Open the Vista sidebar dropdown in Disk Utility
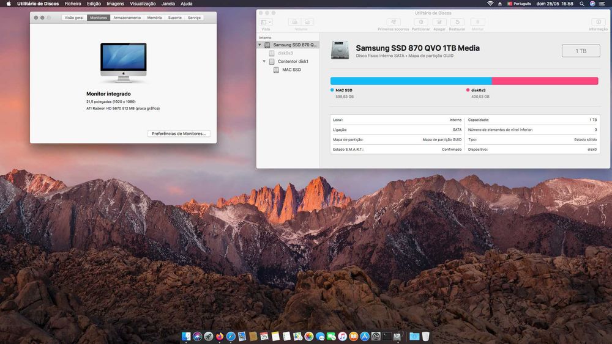The width and height of the screenshot is (612, 344). [266, 22]
